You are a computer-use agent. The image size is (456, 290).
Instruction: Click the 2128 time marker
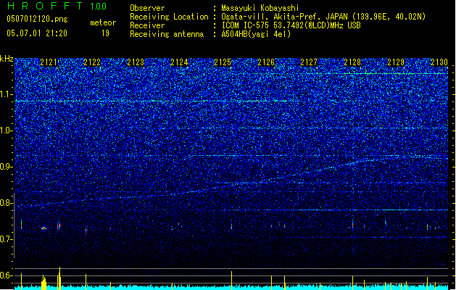[x=352, y=62]
